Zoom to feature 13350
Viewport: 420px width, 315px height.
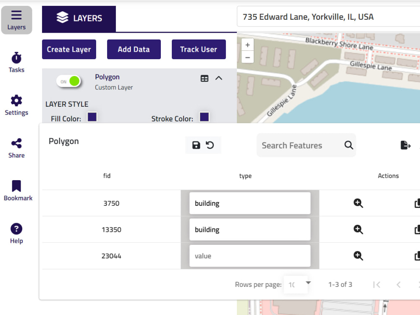click(x=358, y=229)
